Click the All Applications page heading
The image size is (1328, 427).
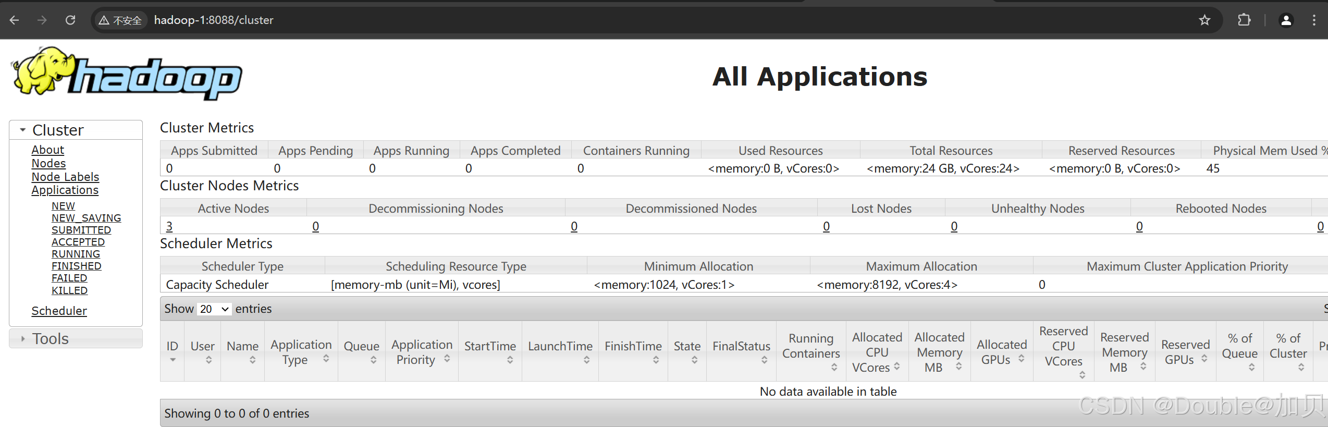[820, 77]
